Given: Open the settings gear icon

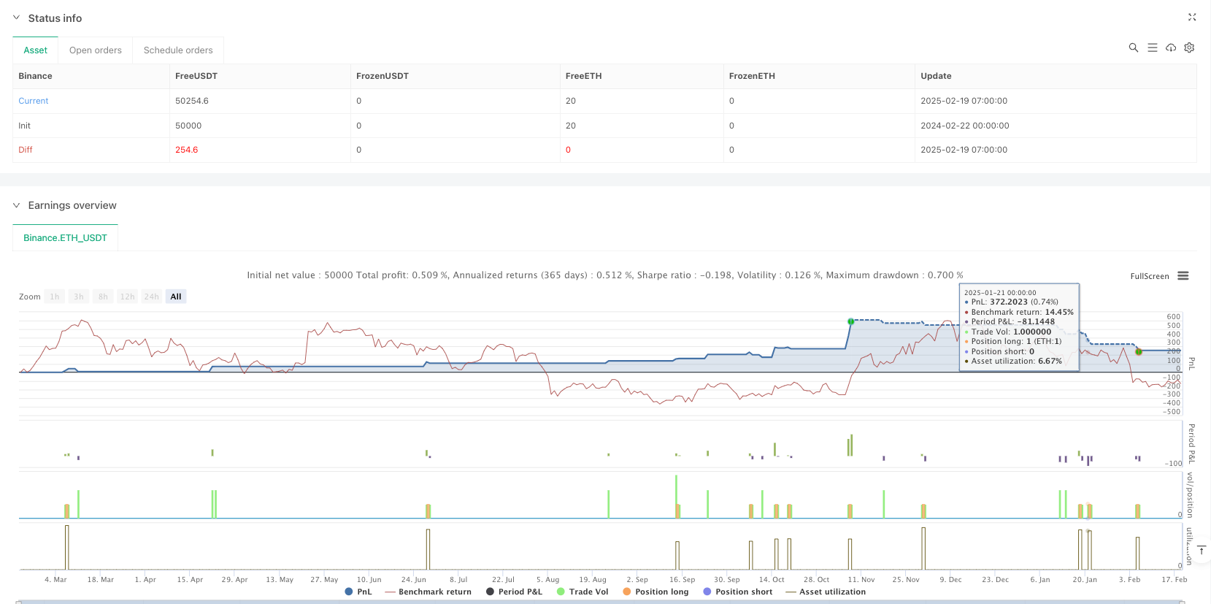Looking at the screenshot, I should point(1189,47).
